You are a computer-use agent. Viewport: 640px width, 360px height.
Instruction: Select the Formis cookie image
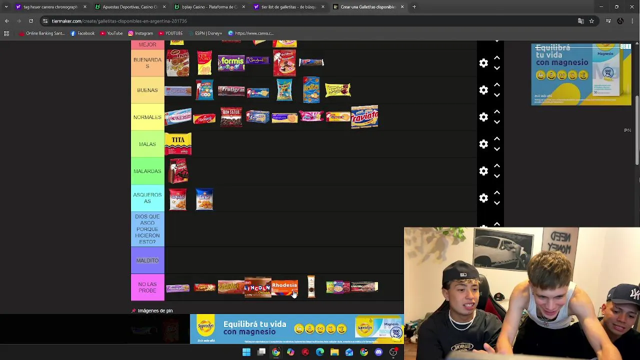click(x=231, y=63)
